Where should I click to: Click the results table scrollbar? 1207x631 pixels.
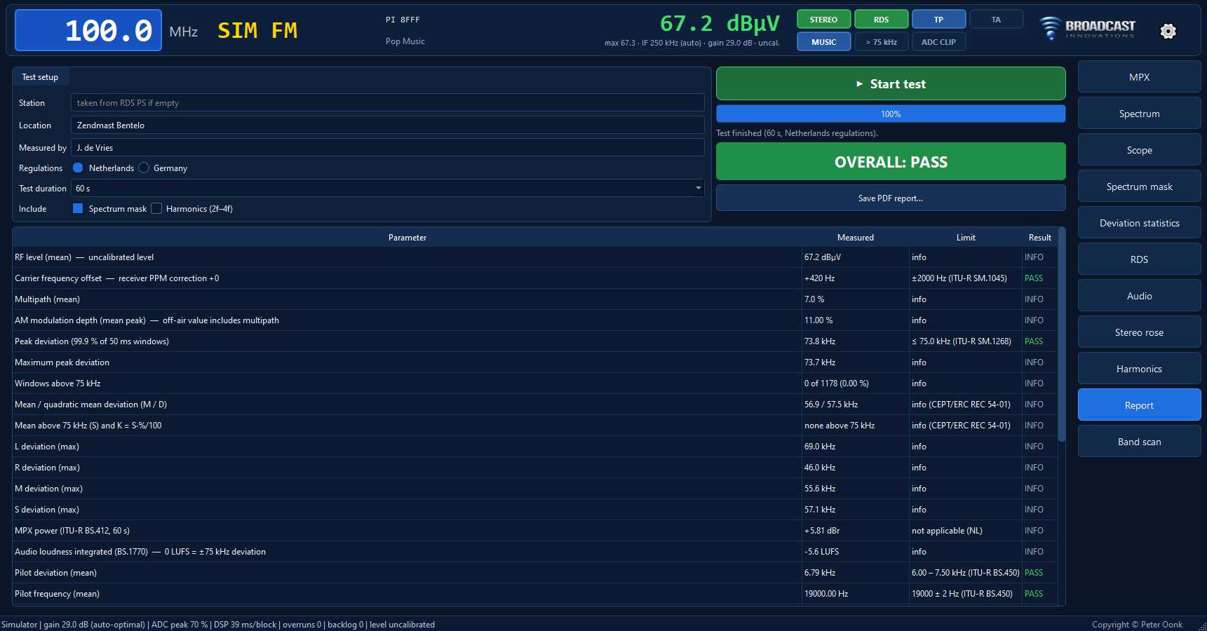point(1061,334)
